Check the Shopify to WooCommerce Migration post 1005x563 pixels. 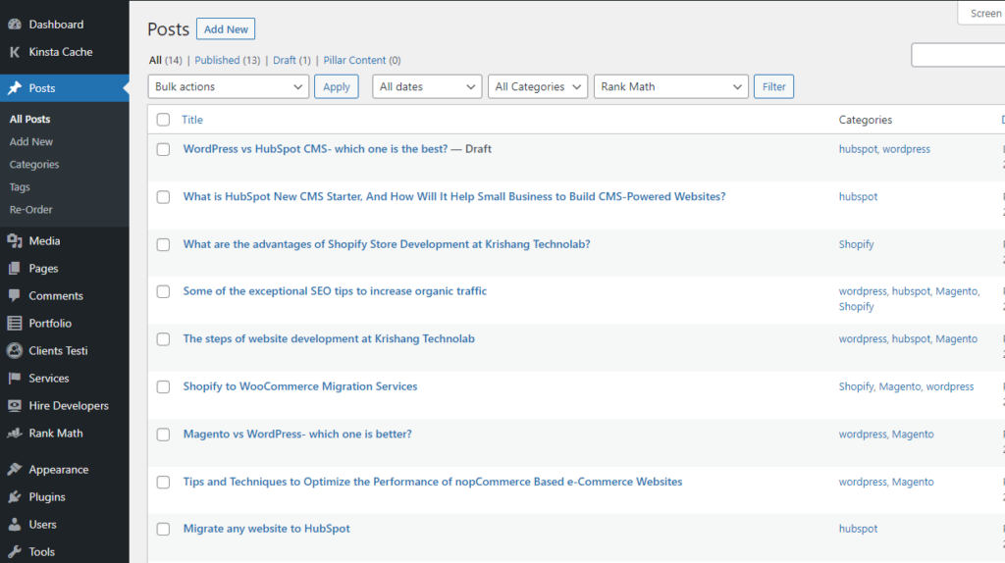(x=164, y=386)
